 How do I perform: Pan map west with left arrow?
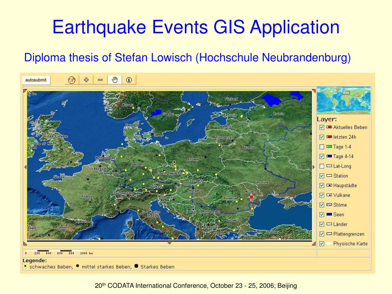25,167
